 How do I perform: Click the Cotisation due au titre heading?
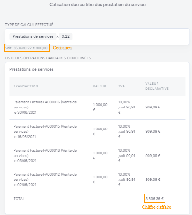pos(97,5)
